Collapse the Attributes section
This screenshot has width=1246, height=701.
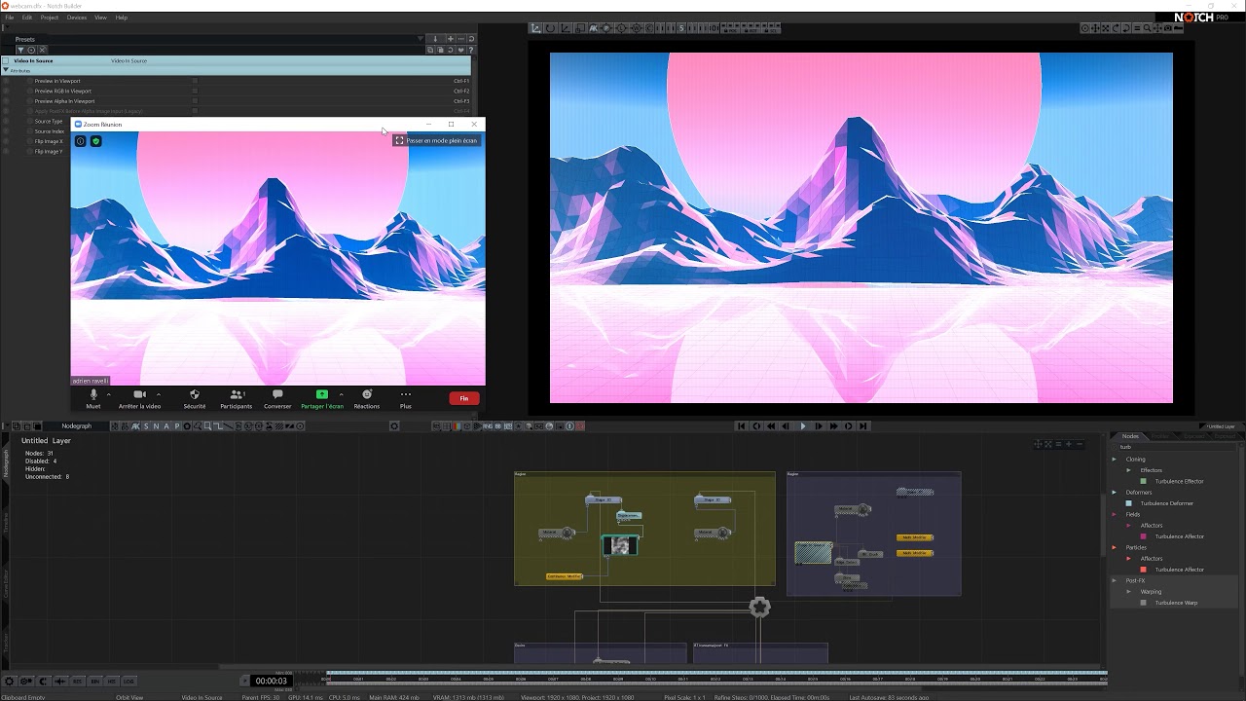pyautogui.click(x=5, y=70)
